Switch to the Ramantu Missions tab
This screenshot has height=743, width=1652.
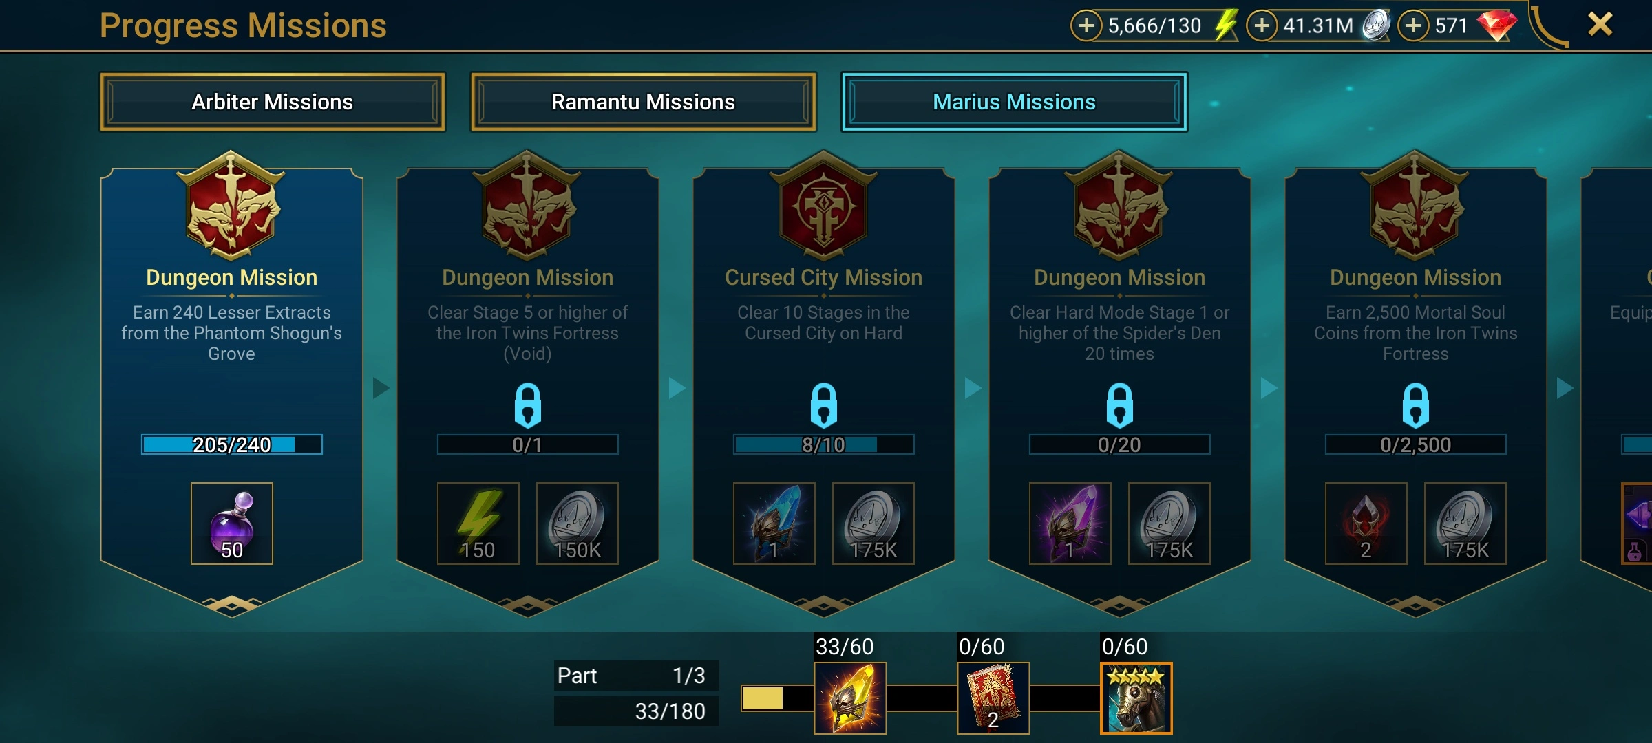click(x=644, y=102)
